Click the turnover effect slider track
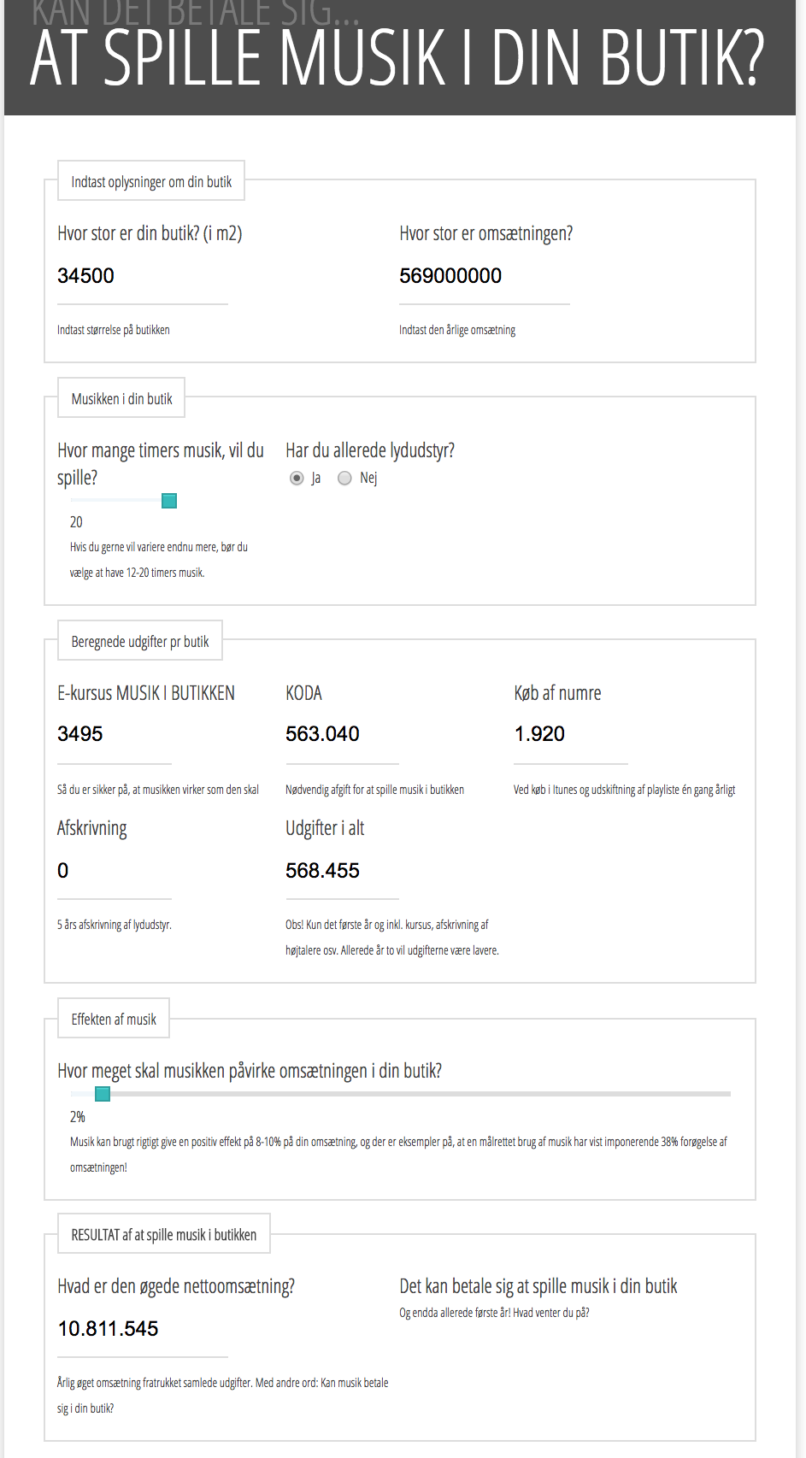806x1458 pixels. click(x=400, y=1094)
